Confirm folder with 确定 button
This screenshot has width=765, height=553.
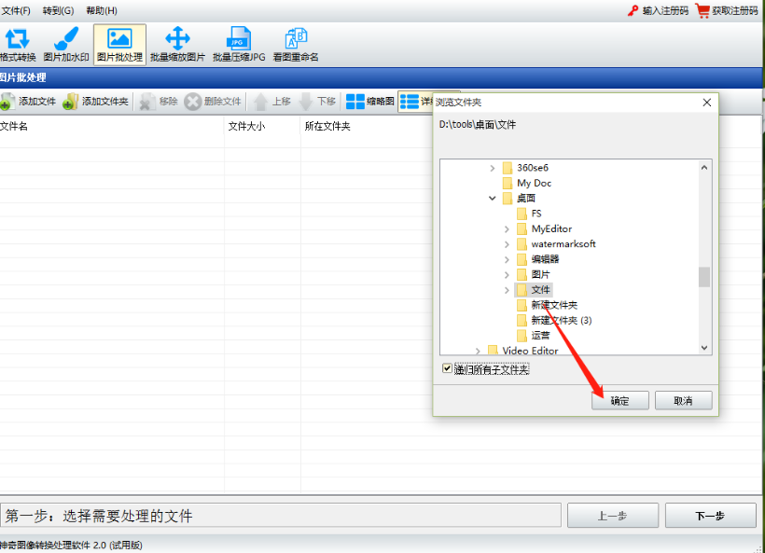click(x=620, y=401)
